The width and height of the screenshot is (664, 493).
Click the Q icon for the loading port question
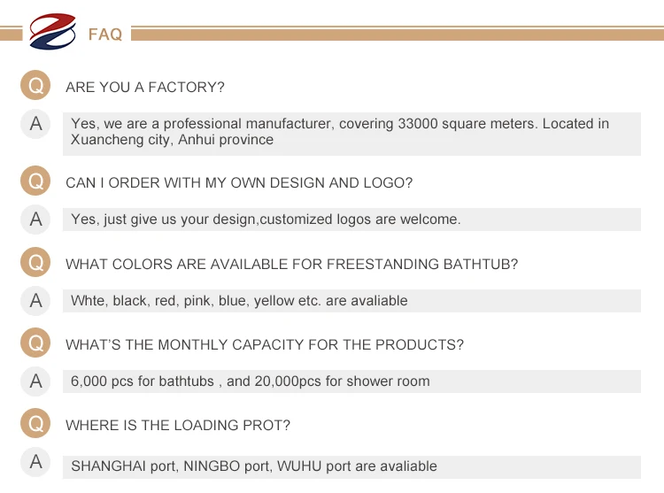[35, 423]
